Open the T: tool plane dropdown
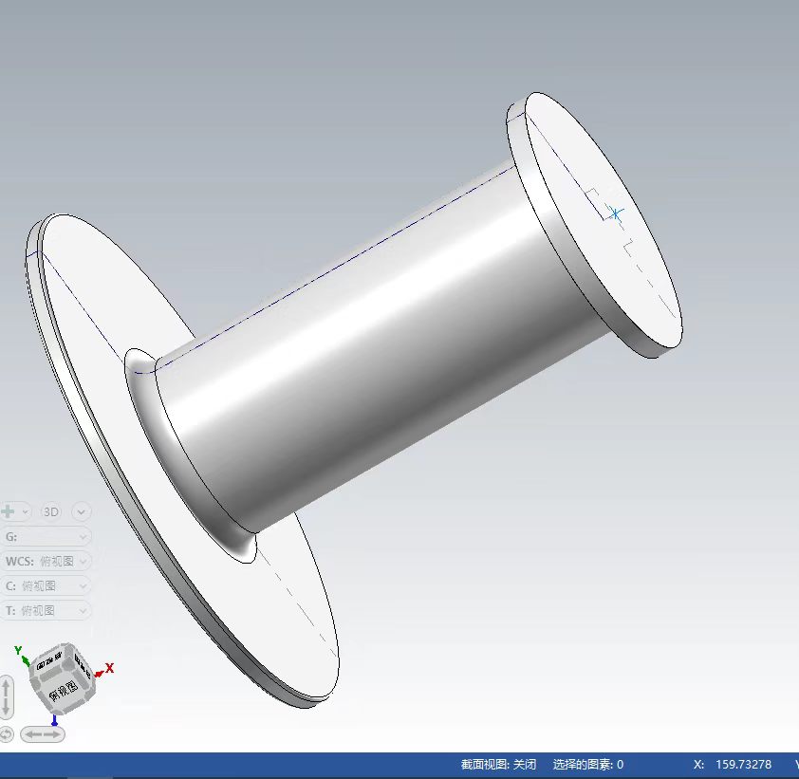Screen dimensions: 799x779 tap(46, 610)
